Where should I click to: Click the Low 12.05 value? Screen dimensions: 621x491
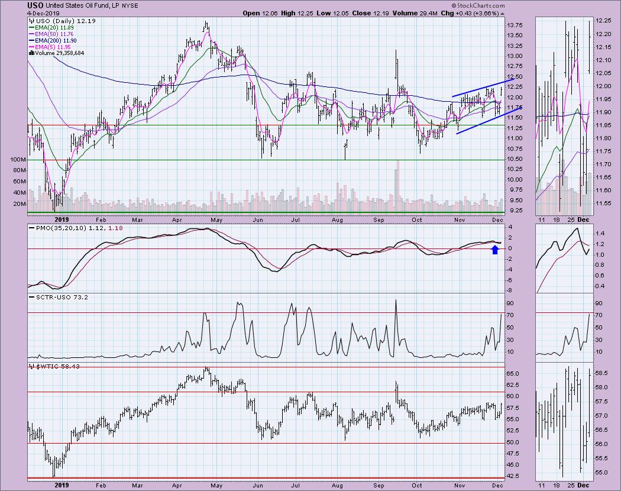coord(332,13)
